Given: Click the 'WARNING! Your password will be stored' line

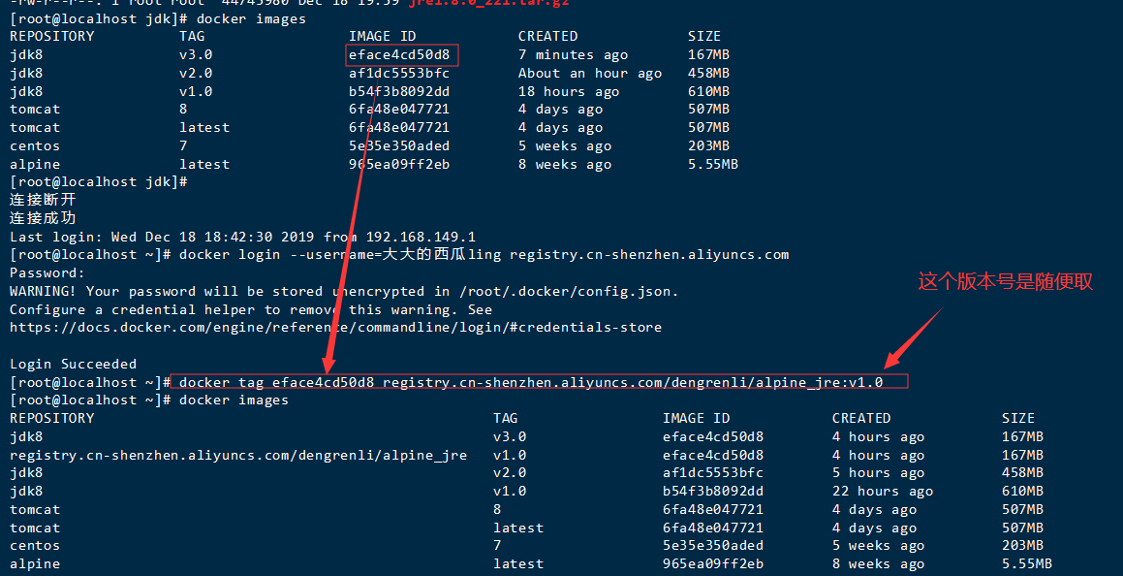Looking at the screenshot, I should pos(344,292).
